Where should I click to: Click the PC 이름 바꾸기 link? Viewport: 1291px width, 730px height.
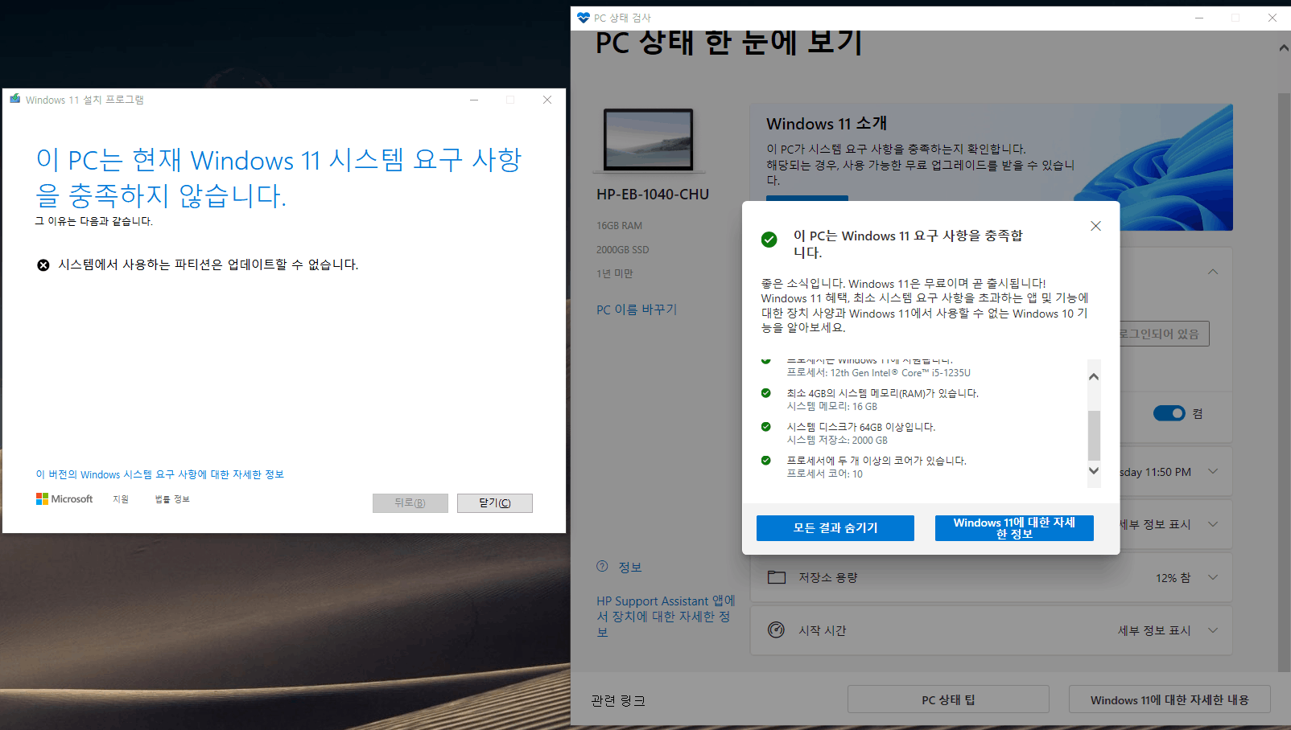pos(637,310)
